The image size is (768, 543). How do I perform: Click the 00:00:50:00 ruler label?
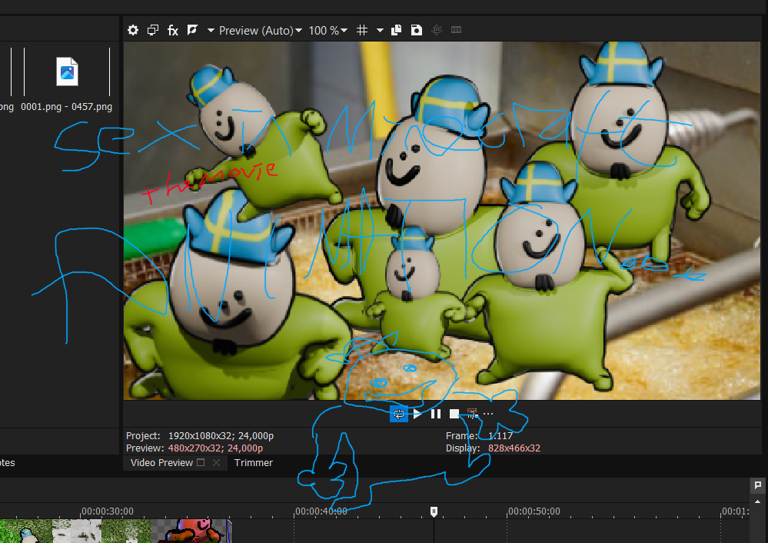pos(534,511)
